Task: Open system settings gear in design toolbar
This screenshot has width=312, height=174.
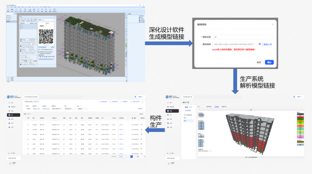Action: tap(54, 10)
